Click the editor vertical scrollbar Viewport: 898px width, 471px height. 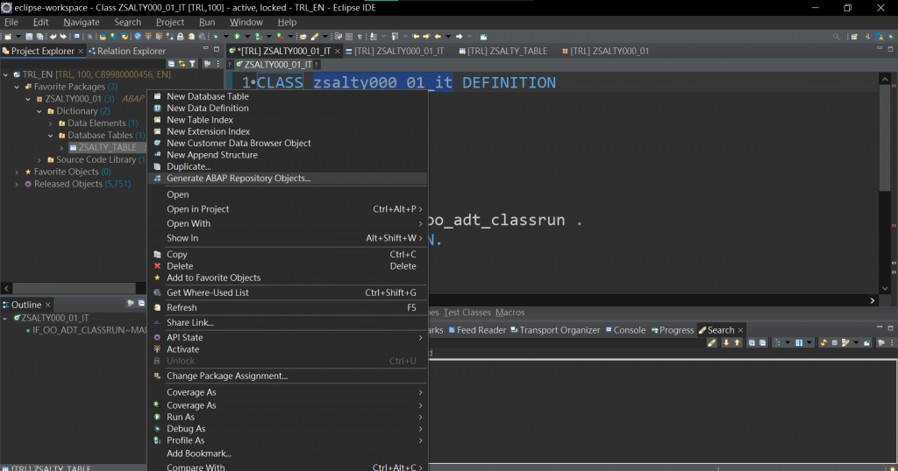(x=885, y=138)
